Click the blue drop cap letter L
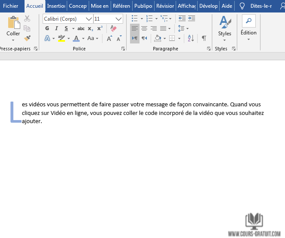This screenshot has height=238, width=285. coord(15,113)
